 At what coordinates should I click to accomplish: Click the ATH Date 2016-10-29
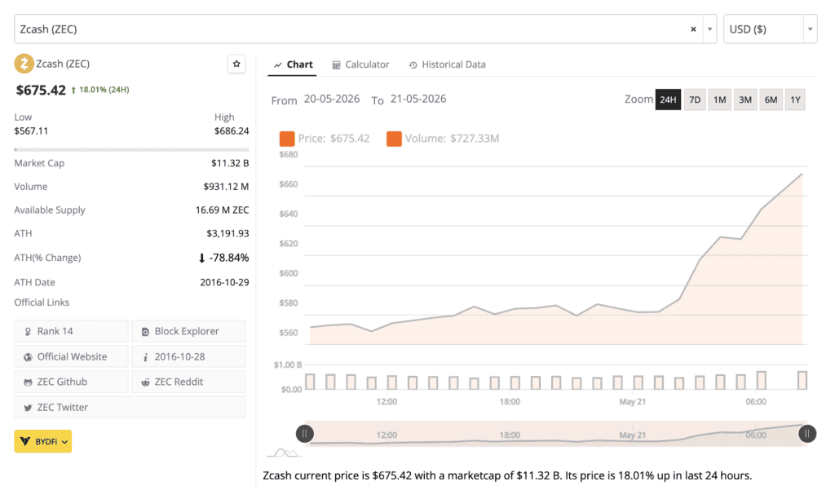coord(225,282)
